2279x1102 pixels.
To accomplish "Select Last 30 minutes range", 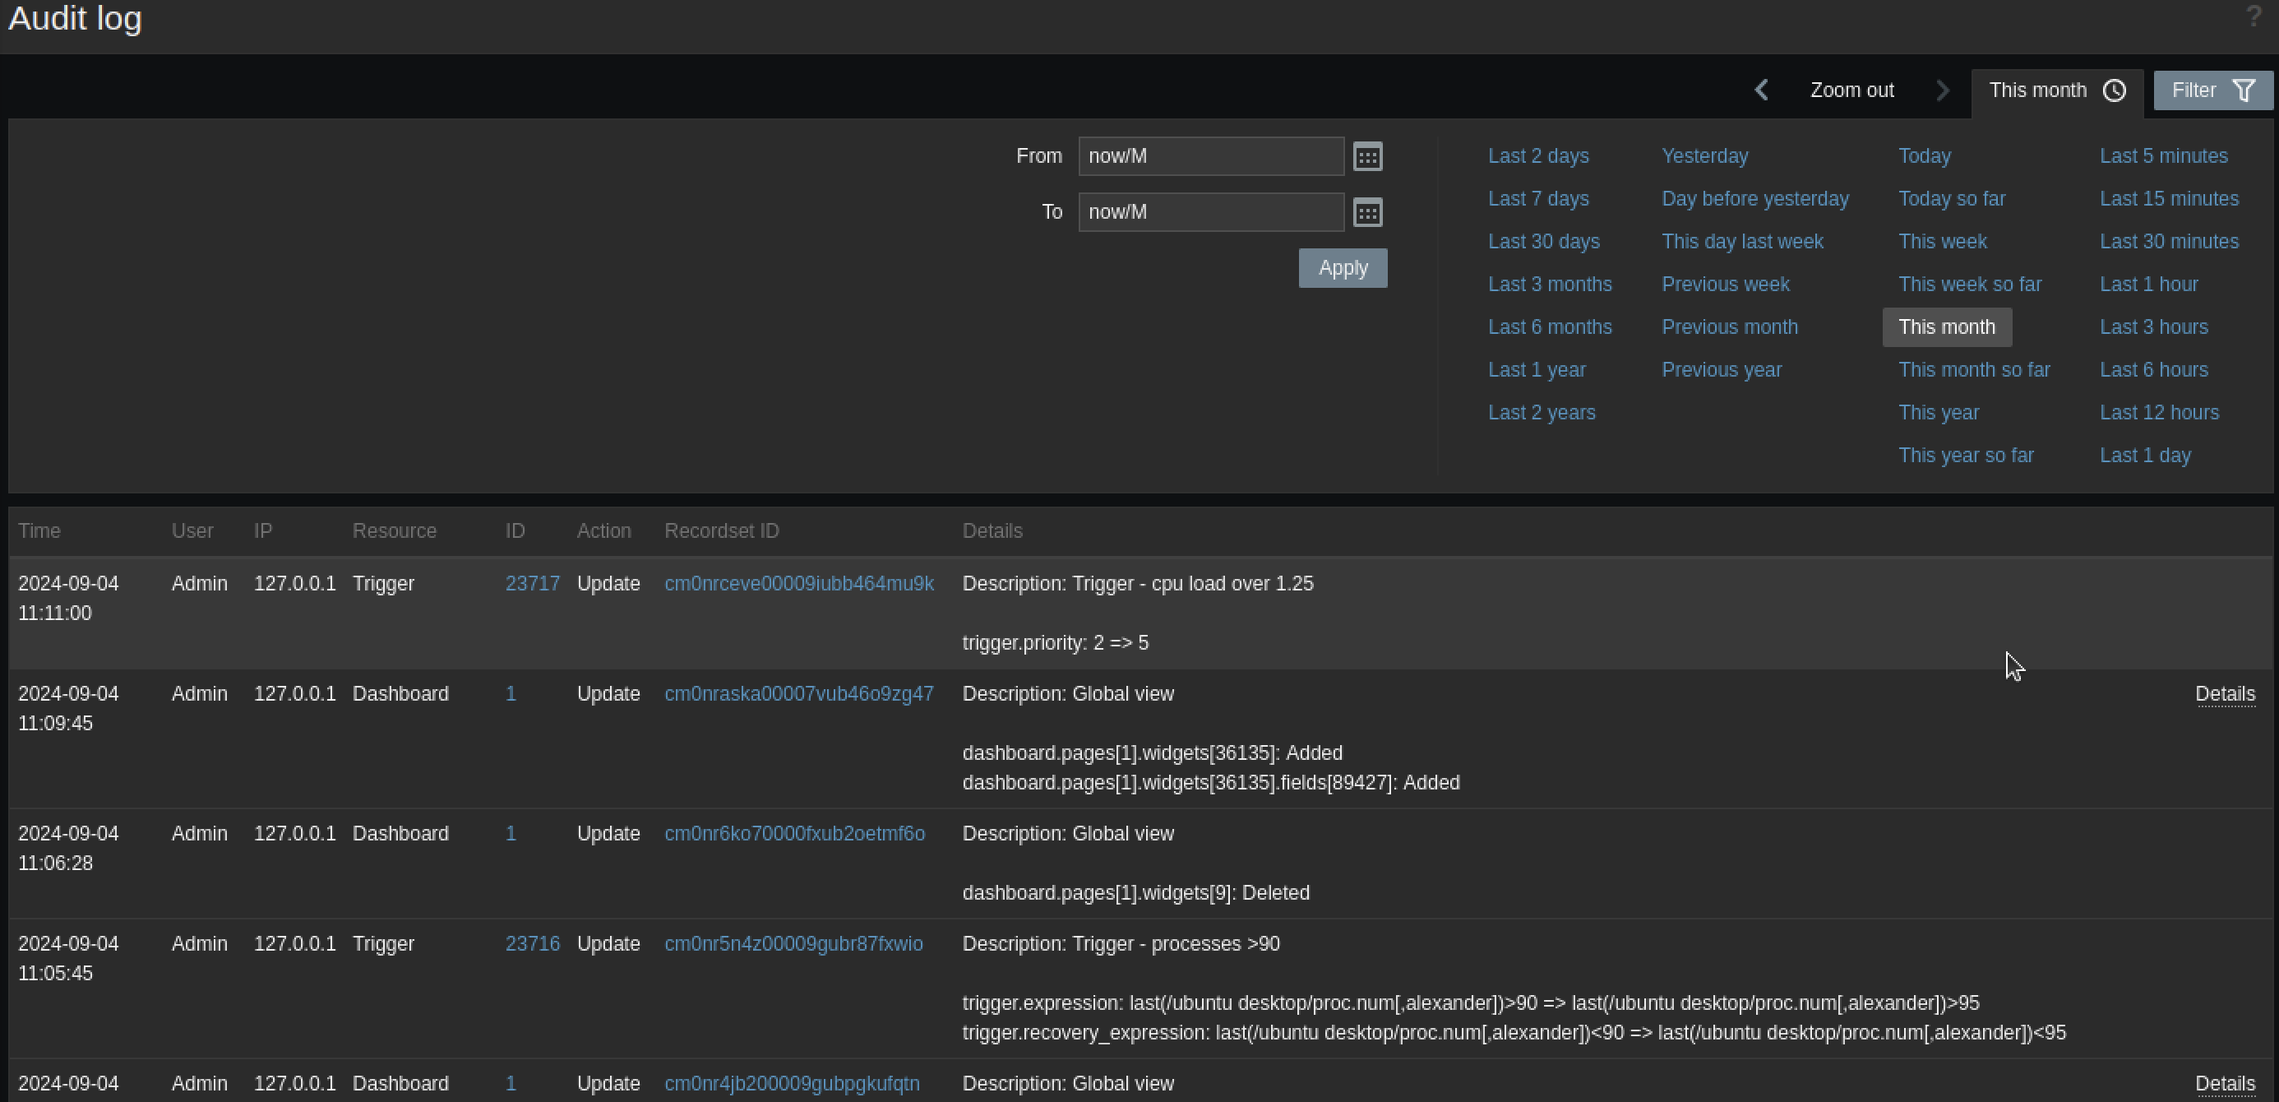I will click(2168, 242).
